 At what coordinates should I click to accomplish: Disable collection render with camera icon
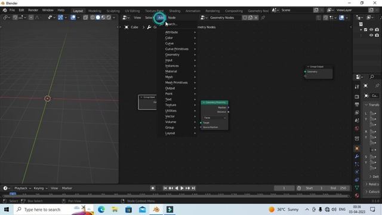377,29
